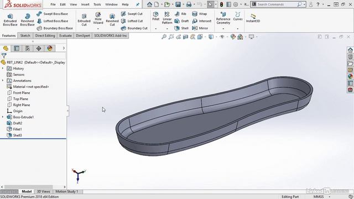Click the Print icon
354x199 pixels.
[x=189, y=4]
